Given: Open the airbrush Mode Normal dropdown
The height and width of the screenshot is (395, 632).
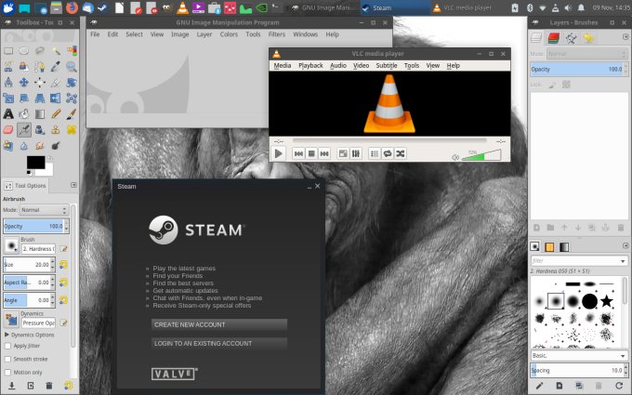Looking at the screenshot, I should click(44, 210).
